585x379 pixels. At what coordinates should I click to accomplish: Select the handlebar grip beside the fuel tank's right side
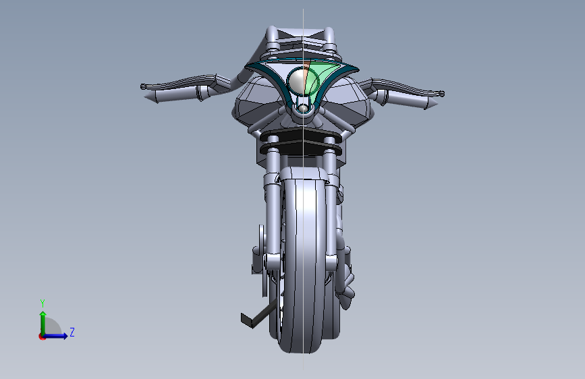pyautogui.click(x=407, y=99)
